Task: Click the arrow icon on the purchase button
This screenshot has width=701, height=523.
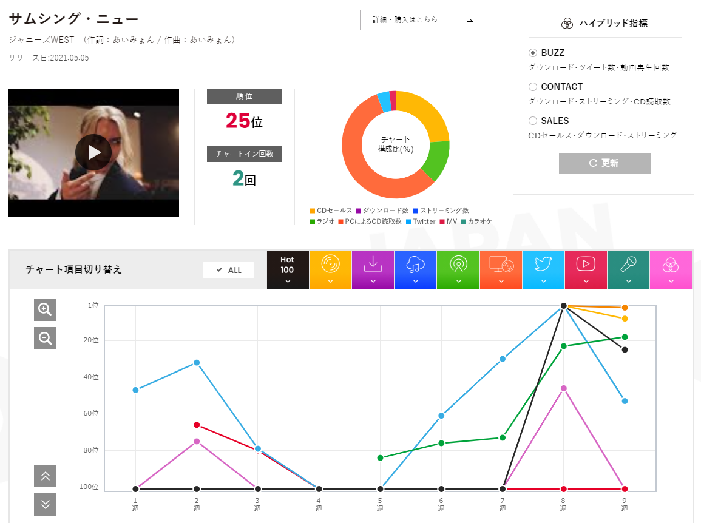Action: (x=470, y=20)
